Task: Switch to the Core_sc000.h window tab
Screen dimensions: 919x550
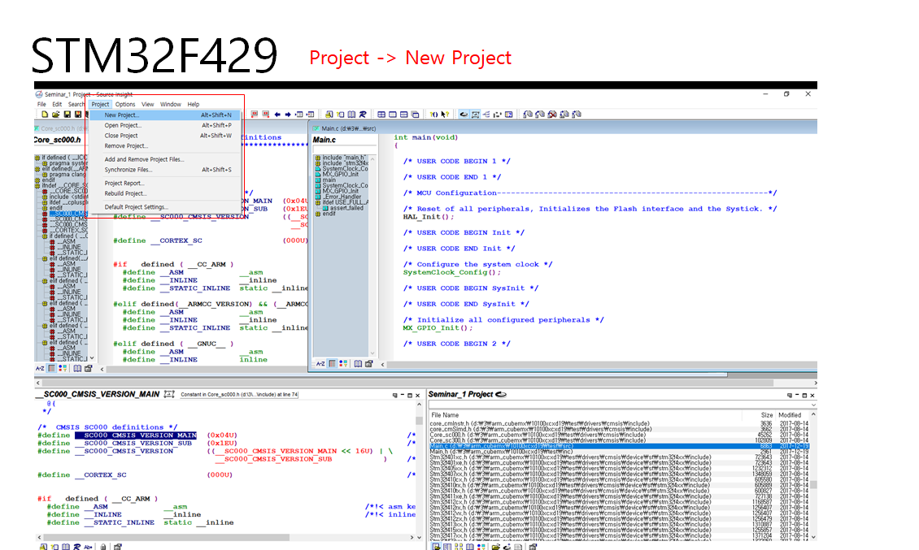Action: click(x=60, y=128)
